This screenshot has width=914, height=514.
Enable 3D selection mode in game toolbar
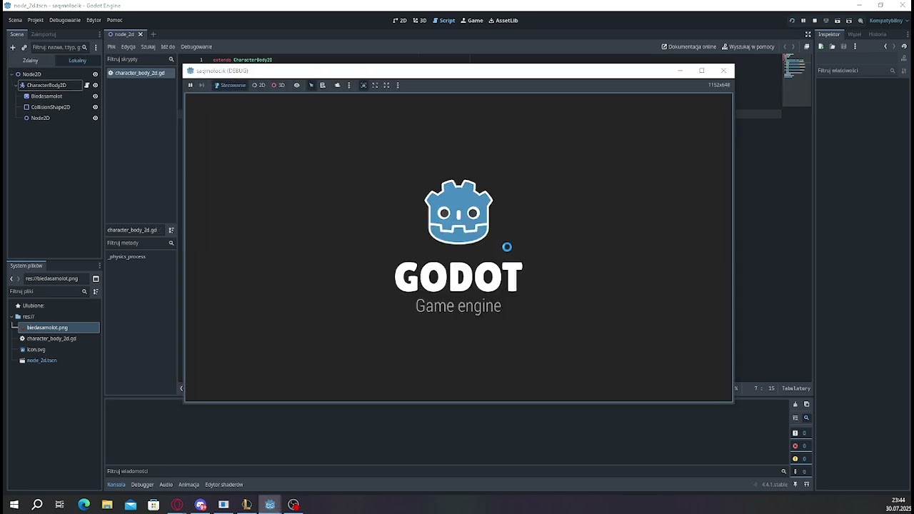tap(278, 85)
